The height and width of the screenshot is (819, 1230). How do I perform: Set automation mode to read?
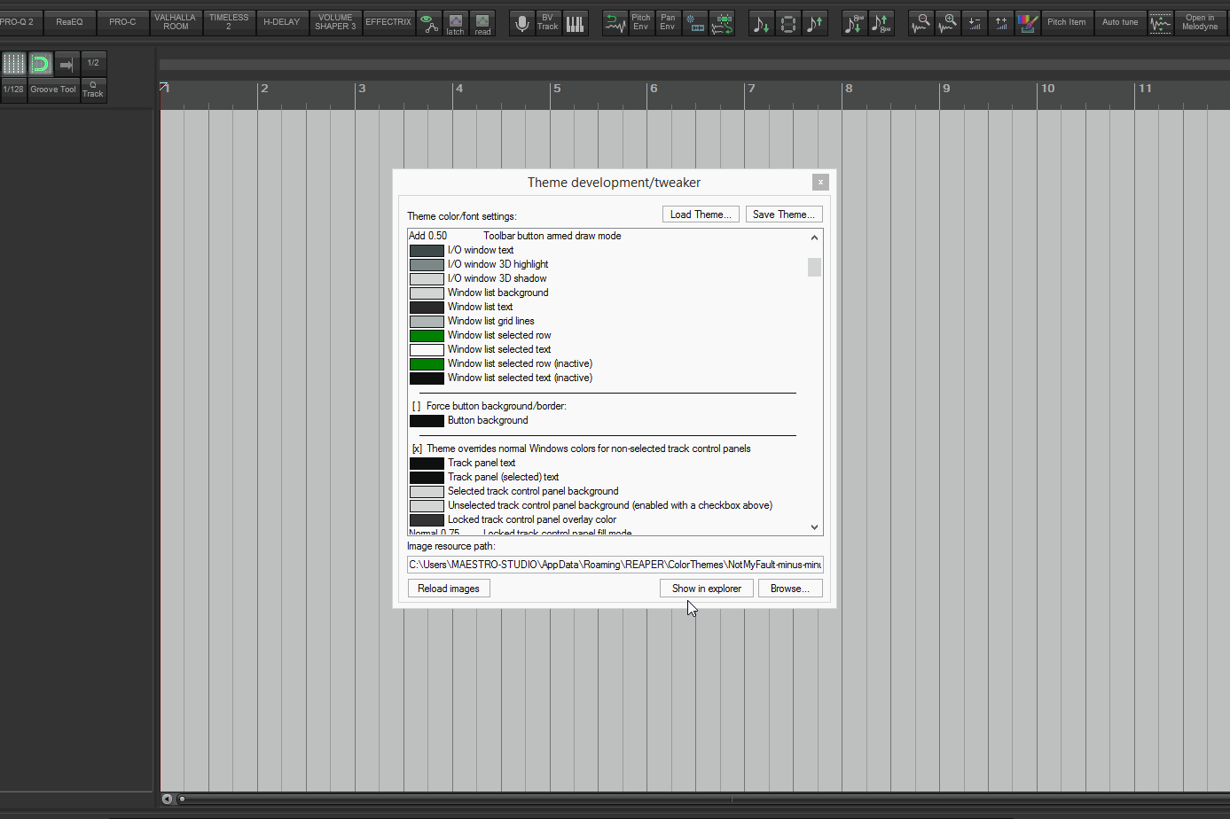482,23
